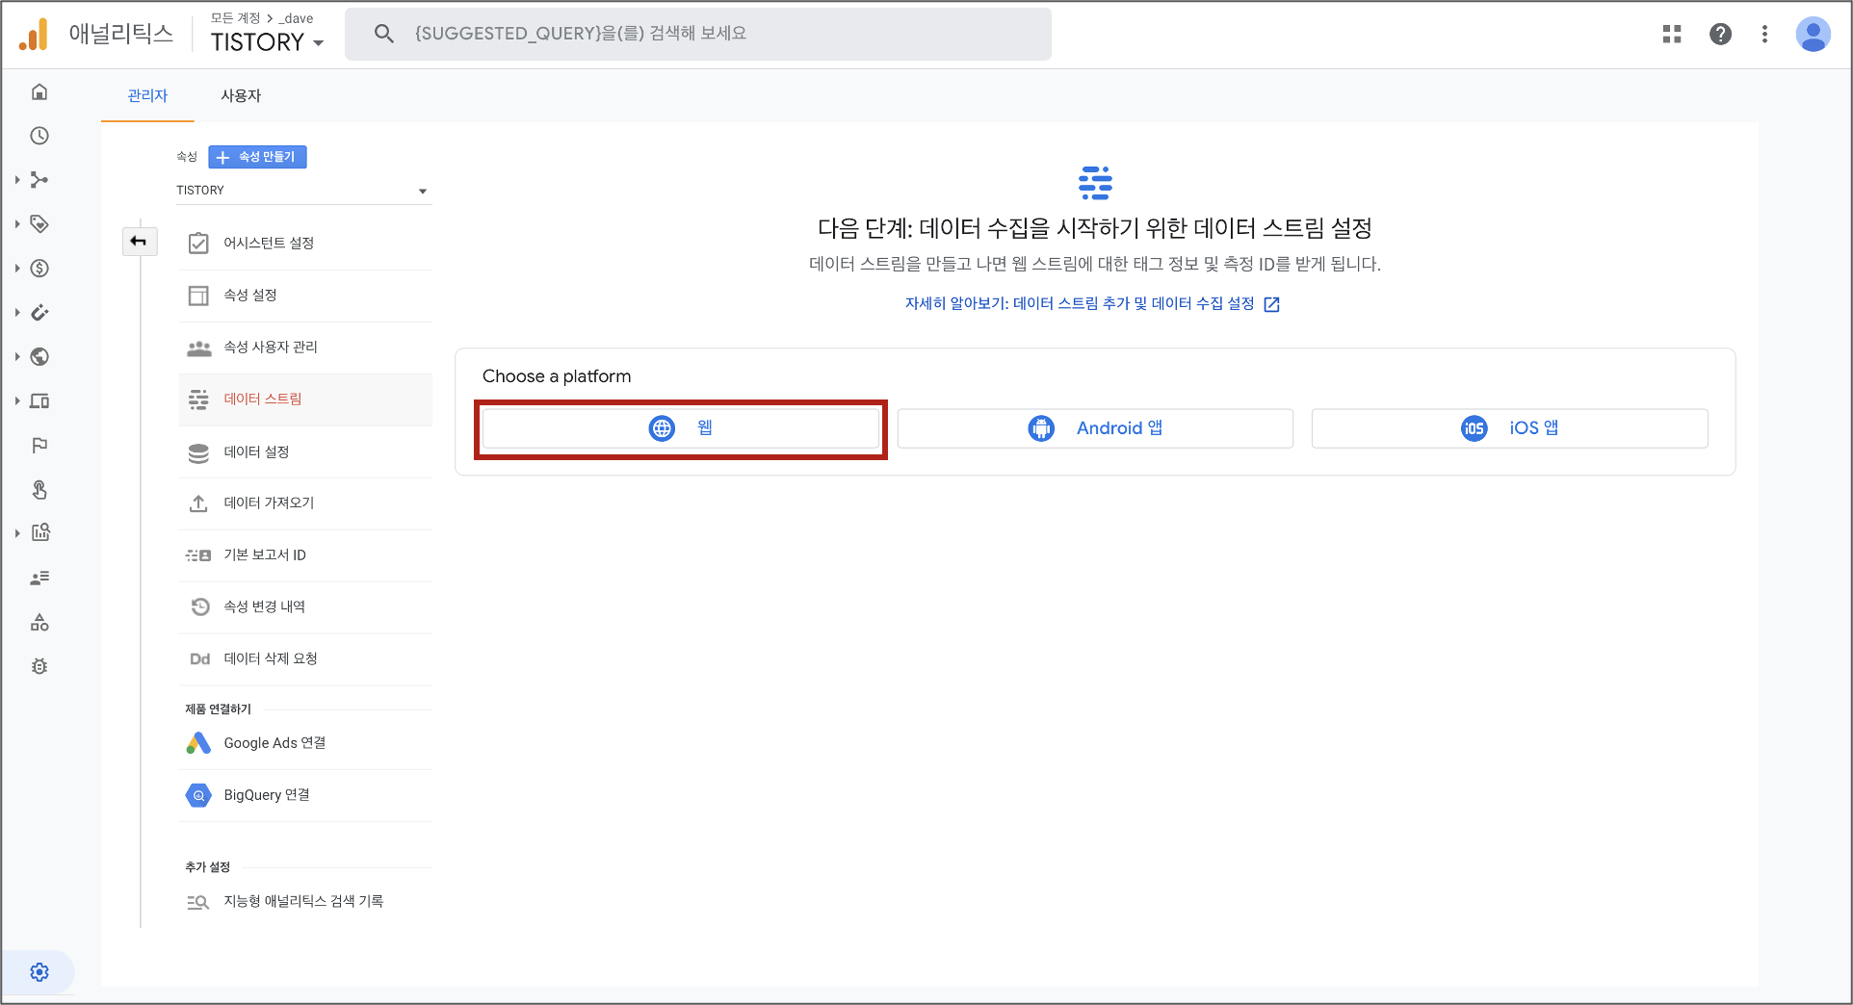Screen dimensions: 1853x1005
Task: Open the DebugView bug icon
Action: pyautogui.click(x=39, y=666)
